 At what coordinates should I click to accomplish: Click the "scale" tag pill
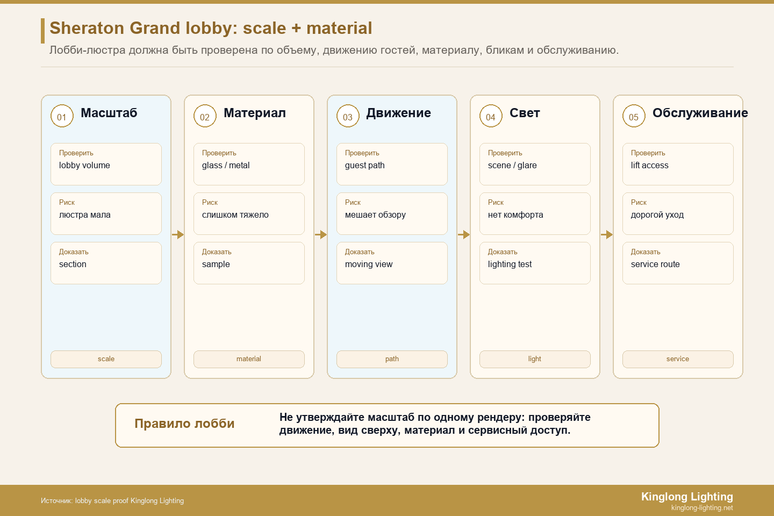pos(106,359)
